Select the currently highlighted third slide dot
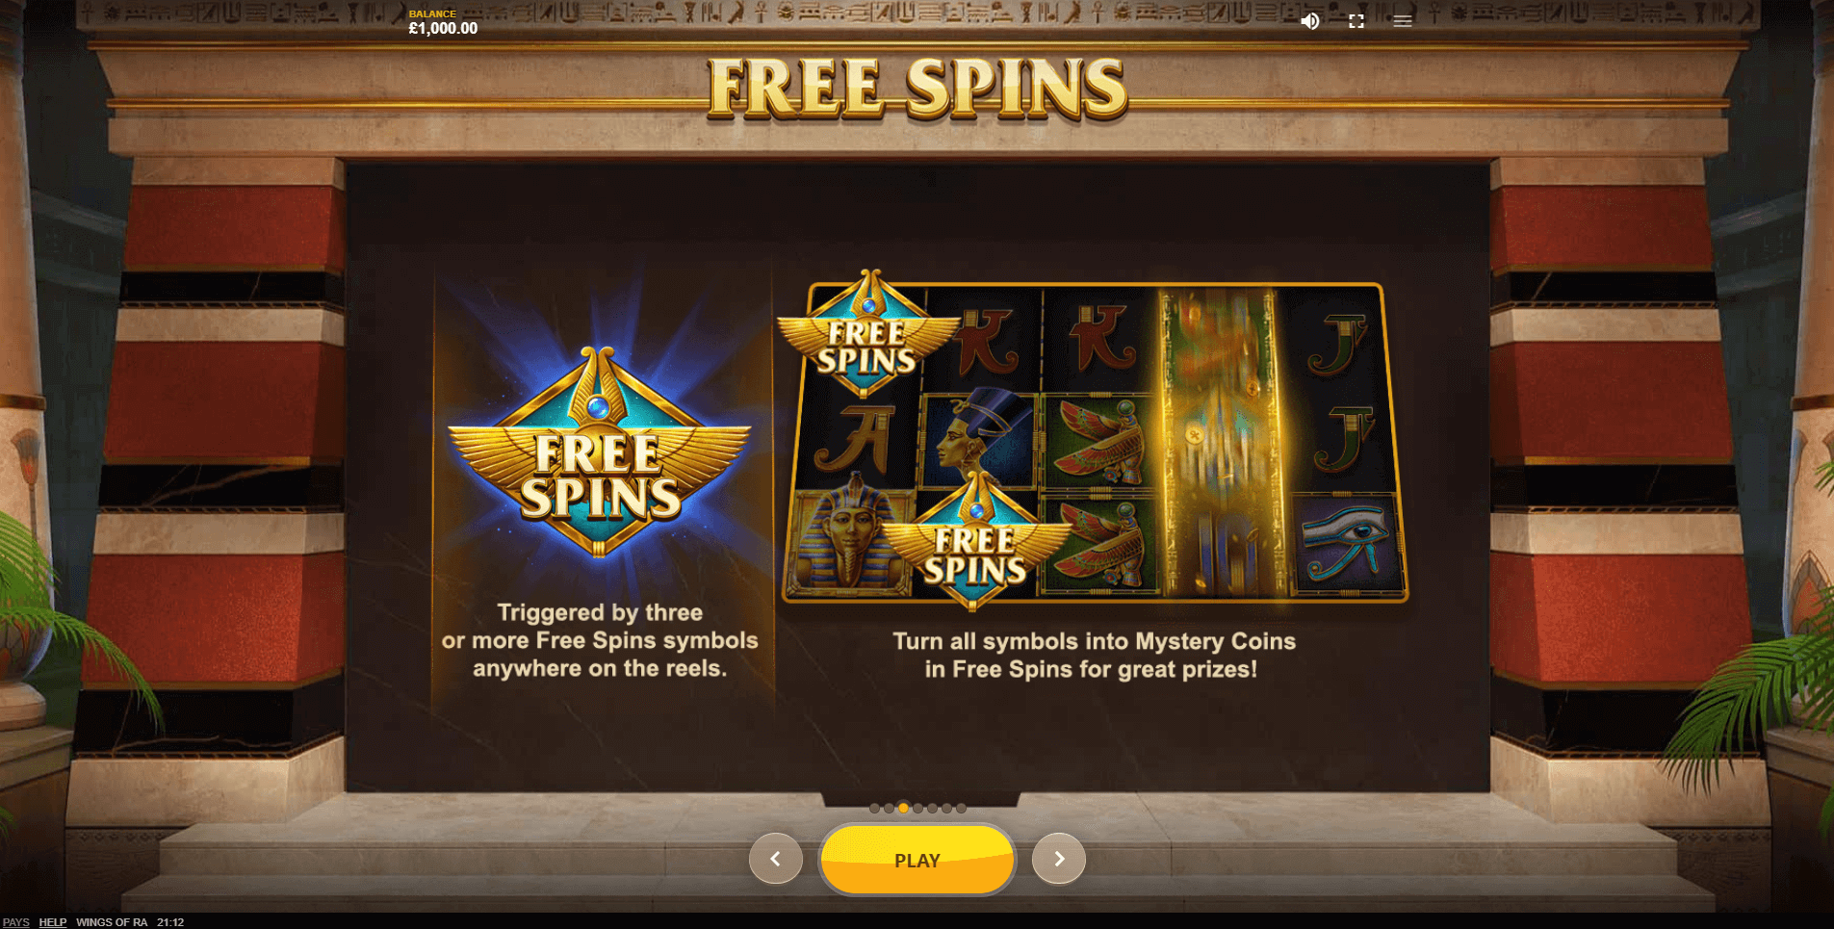Screen dimensions: 1834x929 tap(903, 809)
